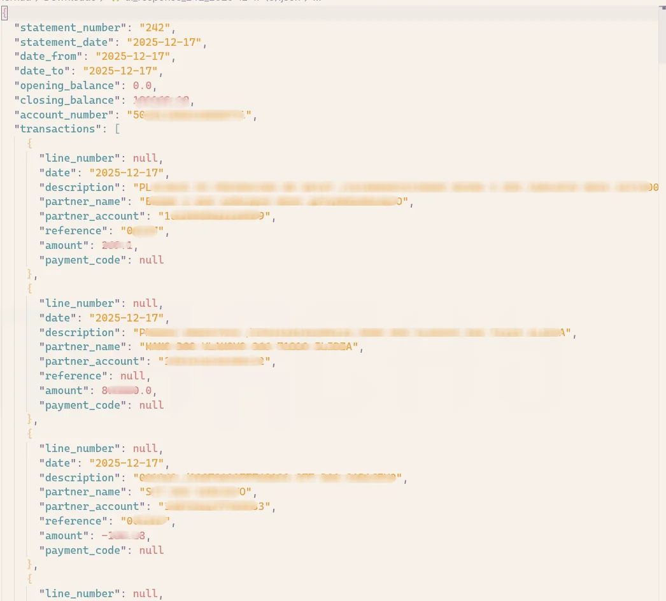Click the reference null in the second transaction
Viewport: 666px width, 601px height.
click(x=132, y=376)
